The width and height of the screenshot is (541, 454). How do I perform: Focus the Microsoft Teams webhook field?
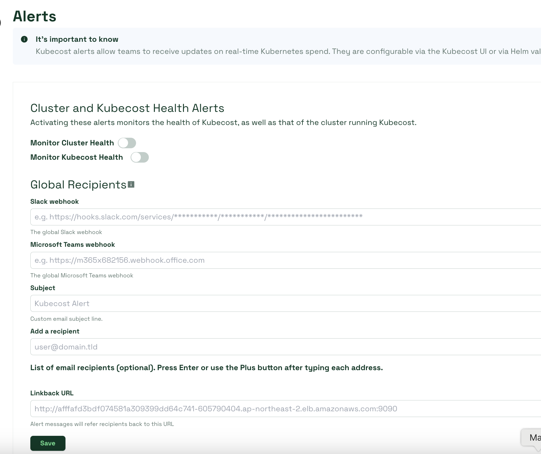click(x=286, y=260)
